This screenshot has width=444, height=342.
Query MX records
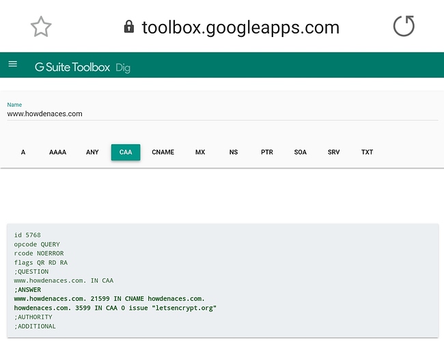pos(200,153)
